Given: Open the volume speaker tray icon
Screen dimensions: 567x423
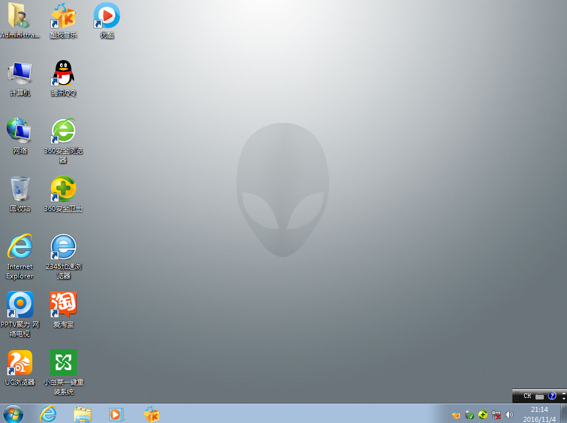Looking at the screenshot, I should pos(509,415).
